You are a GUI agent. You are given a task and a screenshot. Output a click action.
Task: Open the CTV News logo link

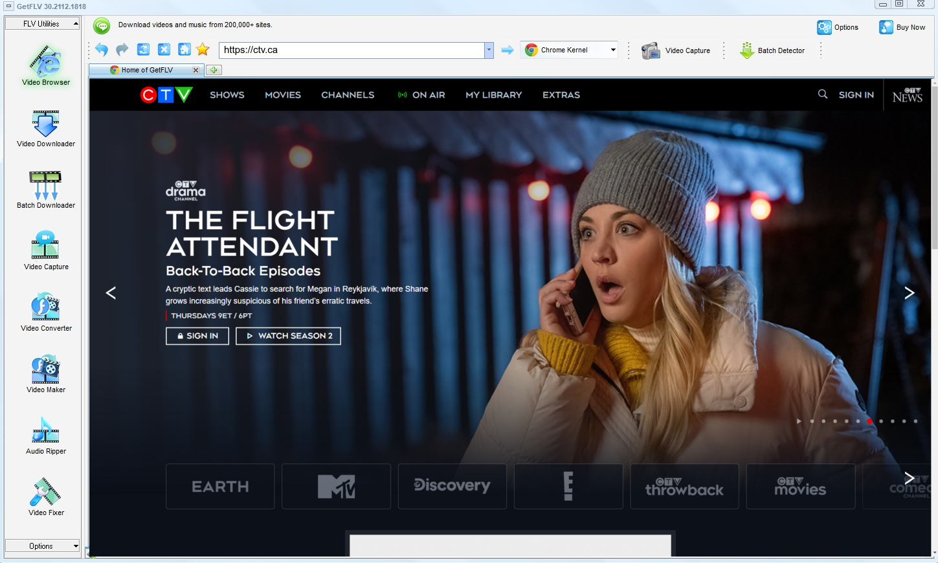908,95
